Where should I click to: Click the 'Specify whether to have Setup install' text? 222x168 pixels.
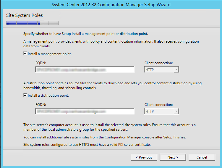[x=86, y=34]
